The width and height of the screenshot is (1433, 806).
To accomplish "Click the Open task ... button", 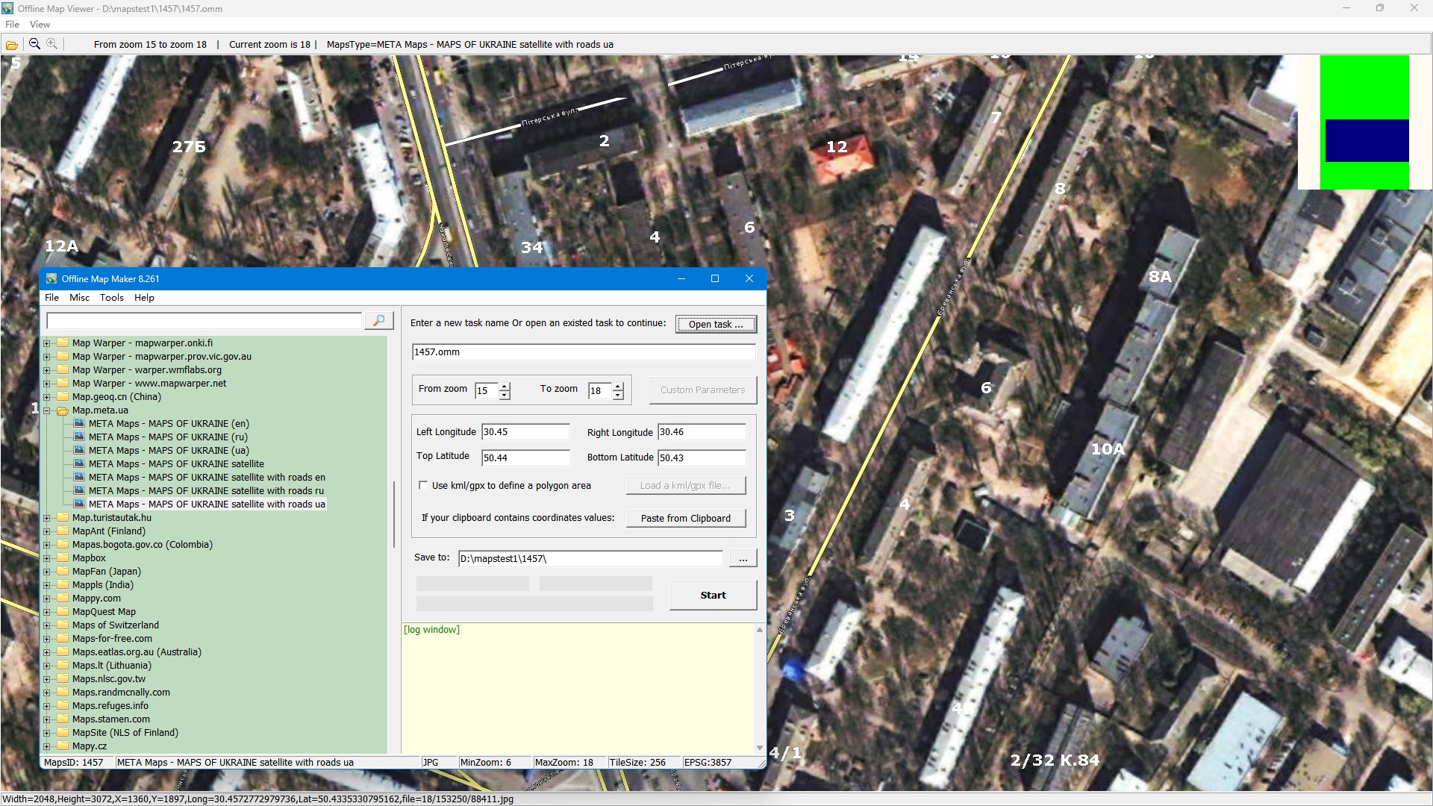I will click(716, 325).
